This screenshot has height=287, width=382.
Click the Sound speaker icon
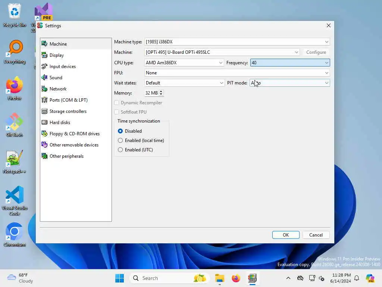coord(44,78)
